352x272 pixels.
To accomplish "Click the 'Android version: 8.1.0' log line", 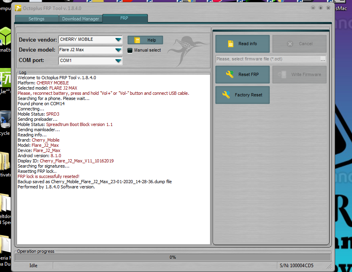I will (x=39, y=156).
